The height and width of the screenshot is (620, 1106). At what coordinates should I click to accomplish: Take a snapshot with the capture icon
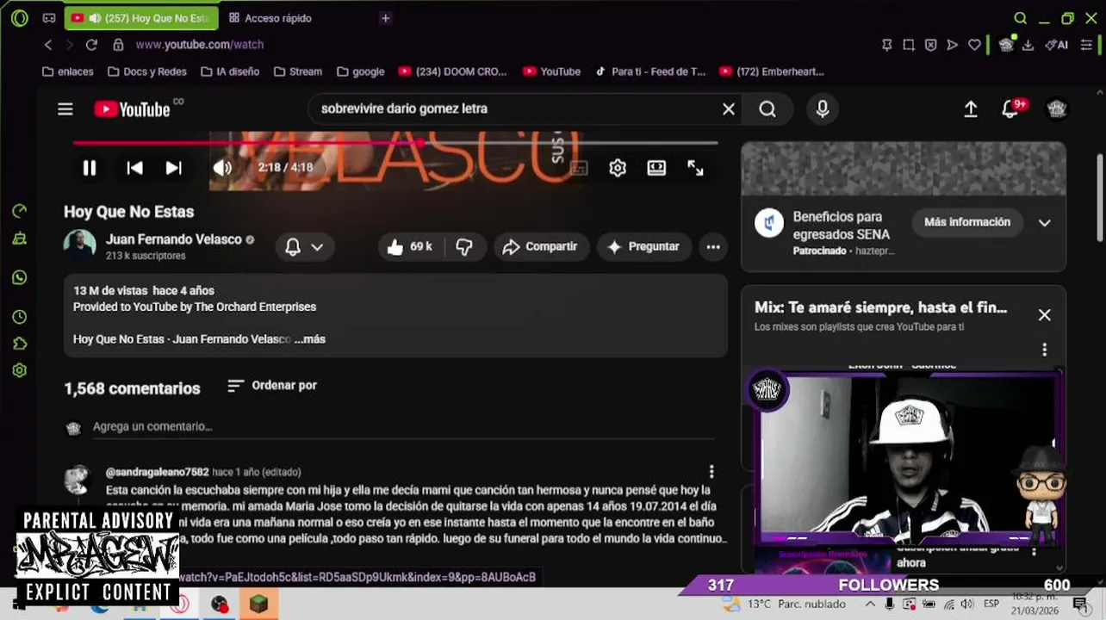909,45
